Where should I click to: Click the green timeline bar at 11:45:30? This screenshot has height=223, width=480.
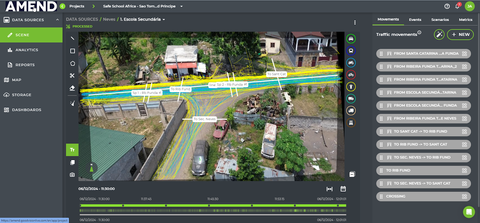[x=213, y=206]
